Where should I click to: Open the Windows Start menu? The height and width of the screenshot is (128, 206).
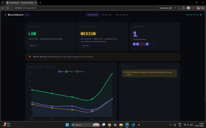pyautogui.click(x=67, y=125)
